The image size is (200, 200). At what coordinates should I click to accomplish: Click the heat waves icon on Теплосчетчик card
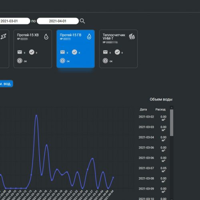pyautogui.click(x=132, y=36)
